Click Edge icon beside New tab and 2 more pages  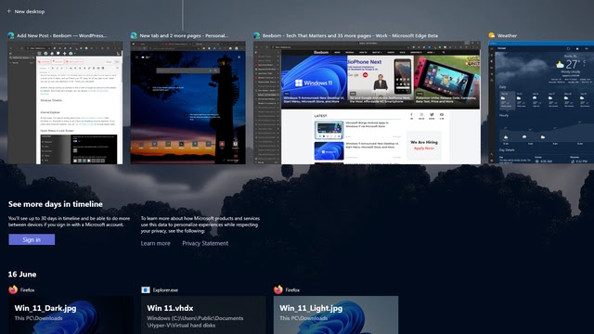tap(134, 35)
